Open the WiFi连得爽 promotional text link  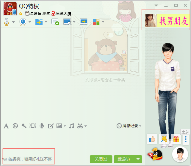(27, 159)
